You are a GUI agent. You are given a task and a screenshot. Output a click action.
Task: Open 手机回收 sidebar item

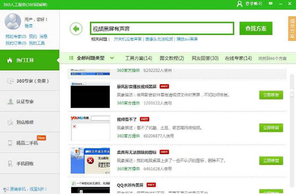30,163
